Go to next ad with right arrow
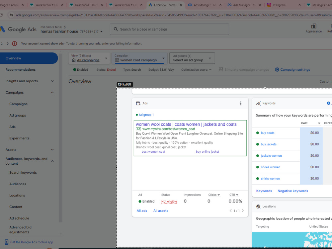This screenshot has width=332, height=249. (243, 211)
